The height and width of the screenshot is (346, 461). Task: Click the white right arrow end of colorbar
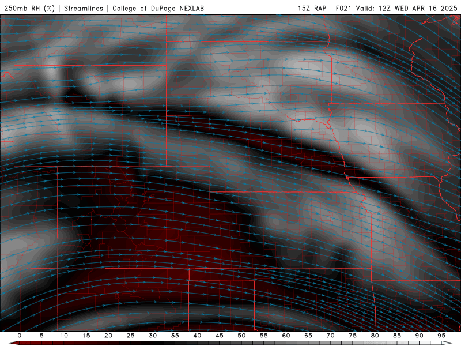click(447, 343)
